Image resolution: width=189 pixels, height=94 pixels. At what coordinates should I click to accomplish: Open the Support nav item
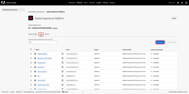pyautogui.click(x=112, y=3)
